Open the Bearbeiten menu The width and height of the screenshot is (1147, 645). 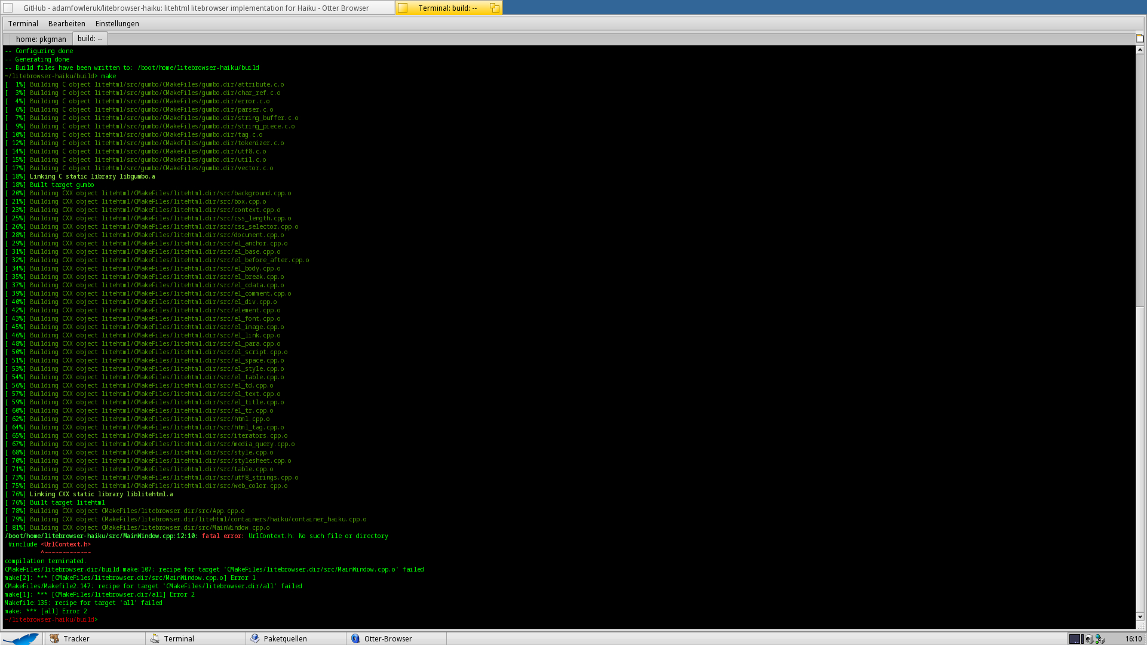point(66,23)
